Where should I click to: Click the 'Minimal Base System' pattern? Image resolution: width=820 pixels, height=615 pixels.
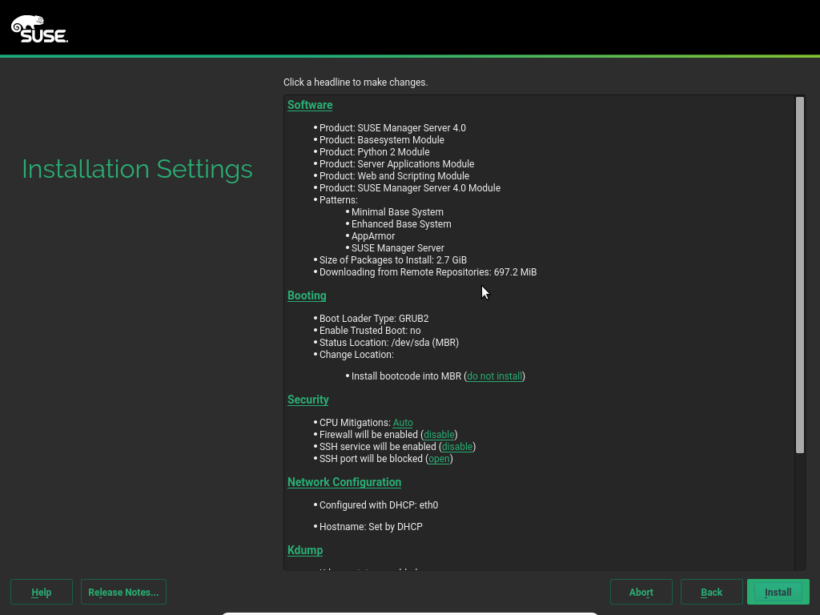click(x=397, y=212)
